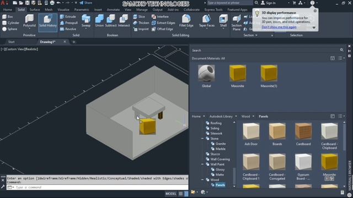This screenshot has width=353, height=198.
Task: Toggle snap mode in status bar
Action: (x=186, y=194)
